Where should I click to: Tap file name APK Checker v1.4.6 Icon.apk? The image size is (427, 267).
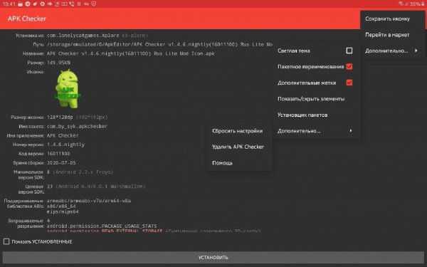(131, 53)
